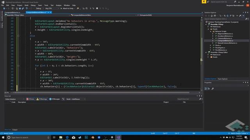Click the Navigate Backward toolbar icon
Viewport: 250px width, 140px height.
[4, 9]
